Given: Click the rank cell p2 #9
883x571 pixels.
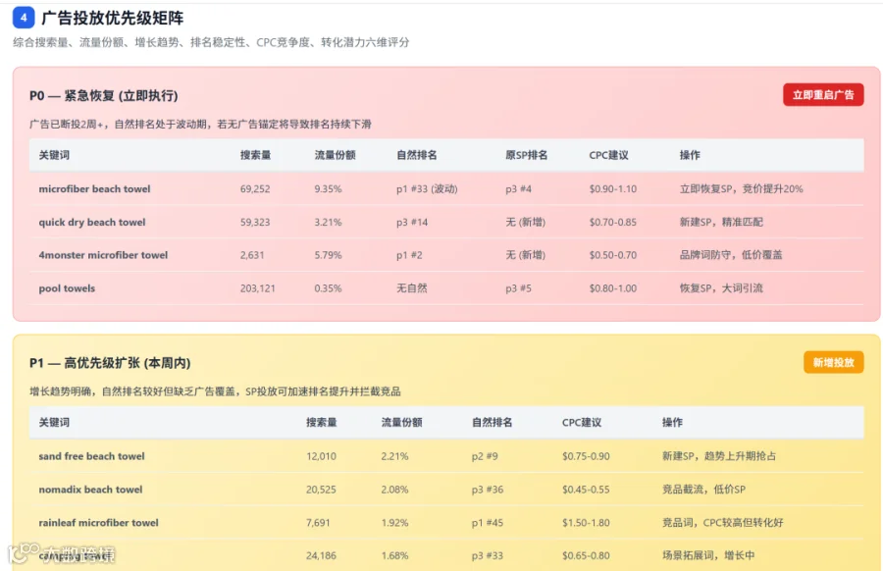Looking at the screenshot, I should point(485,456).
